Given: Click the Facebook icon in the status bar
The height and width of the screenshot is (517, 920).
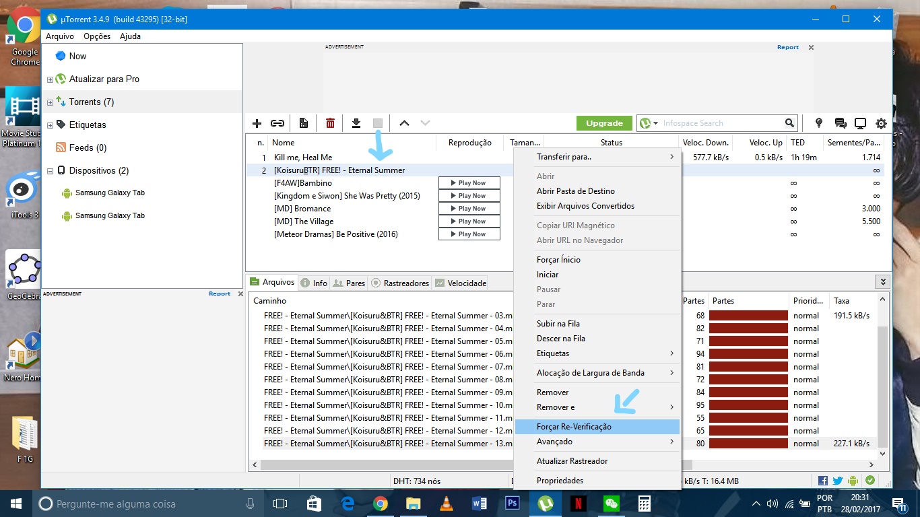Looking at the screenshot, I should 823,481.
